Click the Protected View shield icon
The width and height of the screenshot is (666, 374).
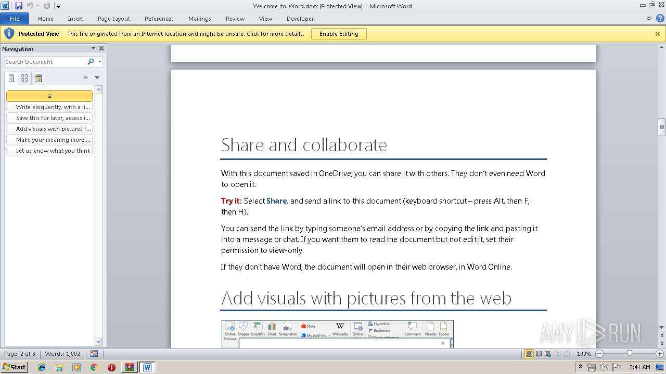9,34
